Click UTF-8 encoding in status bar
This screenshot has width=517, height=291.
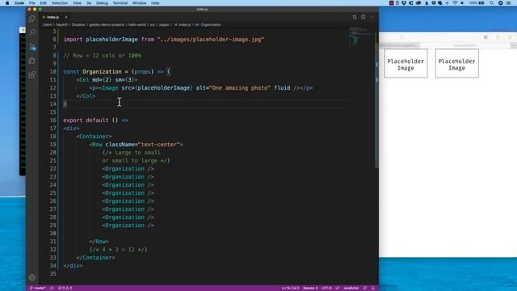click(326, 288)
